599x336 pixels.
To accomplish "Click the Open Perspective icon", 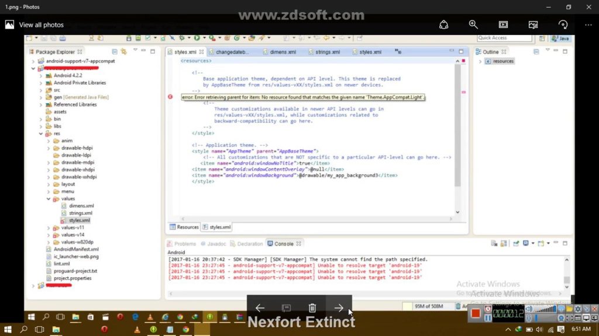I will tap(542, 38).
